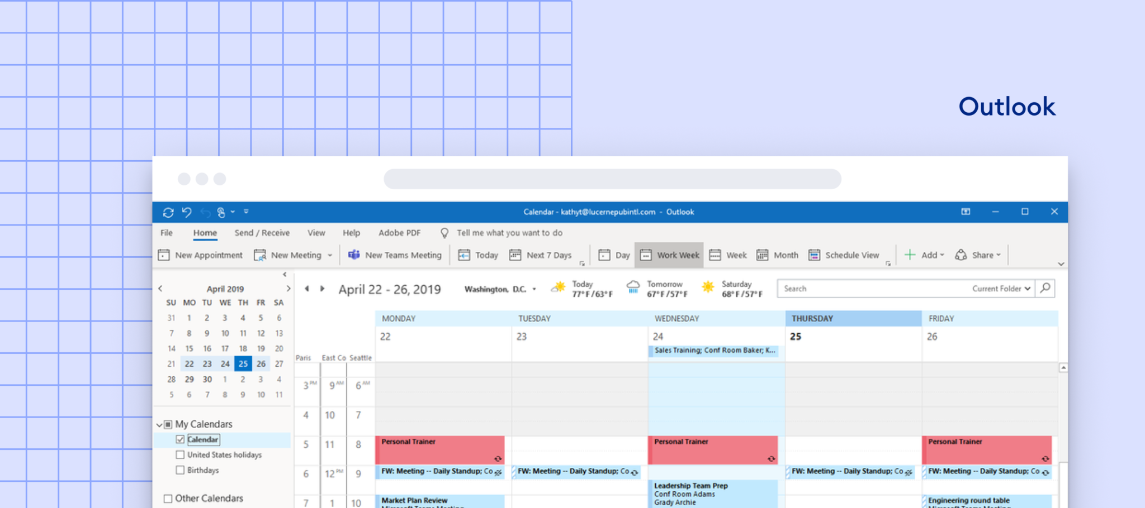Click into the calendar Search field
The height and width of the screenshot is (508, 1145).
[x=872, y=289]
